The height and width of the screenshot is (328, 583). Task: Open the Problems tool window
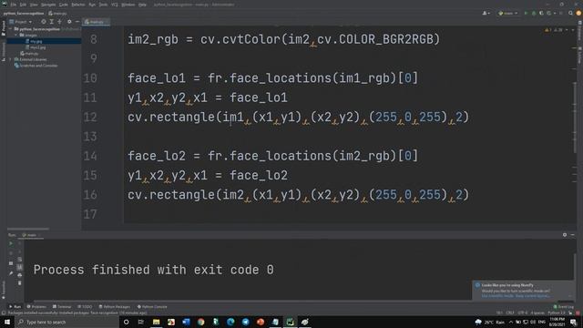coord(36,307)
